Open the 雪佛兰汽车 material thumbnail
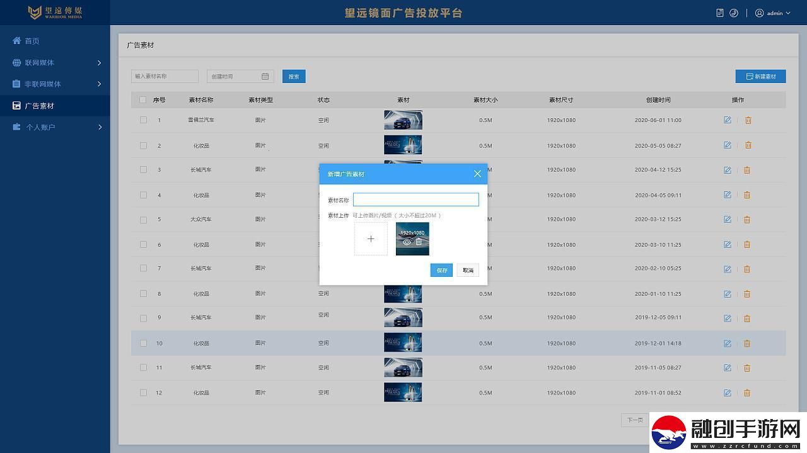This screenshot has height=453, width=807. tap(403, 120)
